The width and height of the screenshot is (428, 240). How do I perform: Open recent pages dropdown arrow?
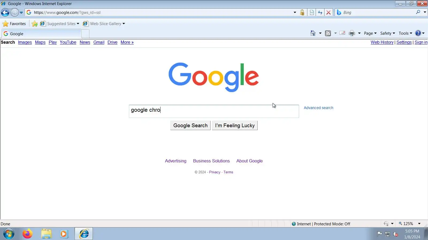(x=21, y=13)
